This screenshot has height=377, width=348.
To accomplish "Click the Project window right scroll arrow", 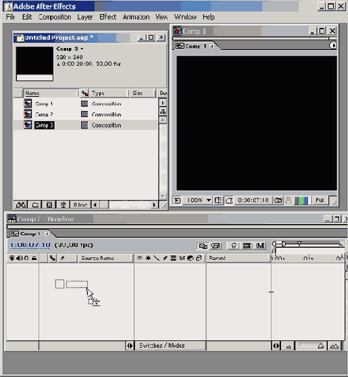I will pos(154,205).
